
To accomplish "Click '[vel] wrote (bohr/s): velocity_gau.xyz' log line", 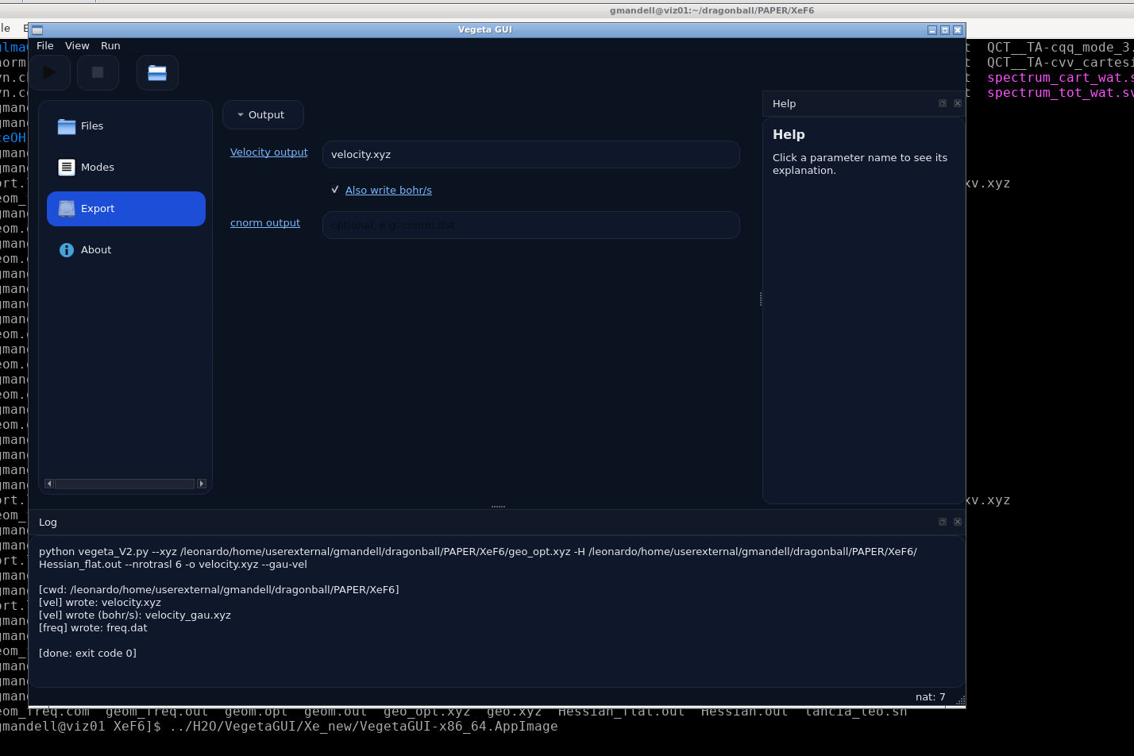I will click(x=135, y=615).
